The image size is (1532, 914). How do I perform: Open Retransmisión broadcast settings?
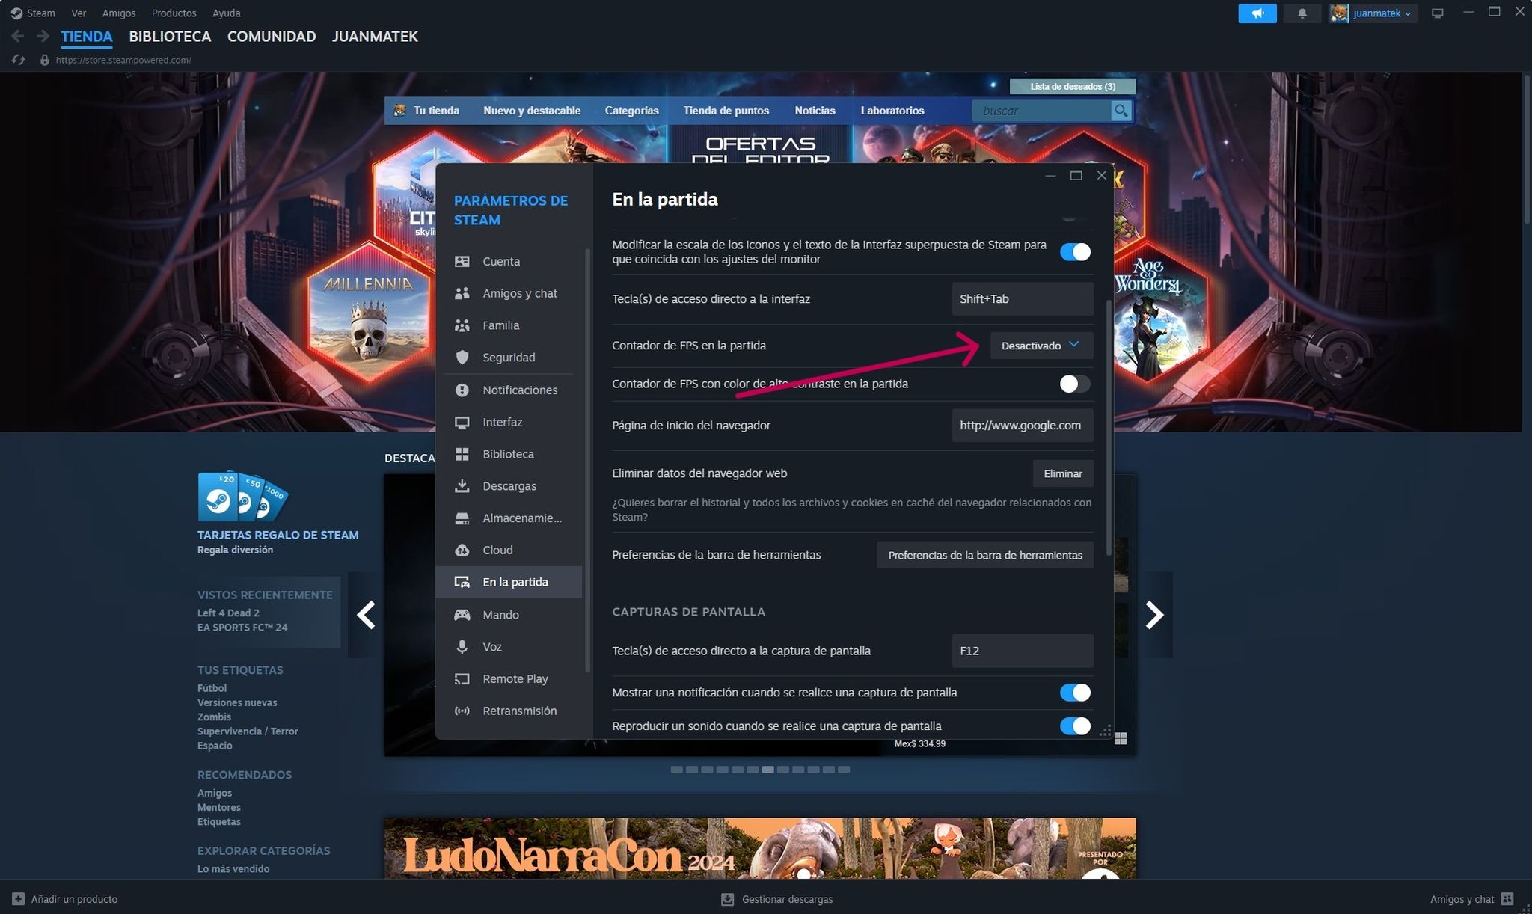(519, 711)
